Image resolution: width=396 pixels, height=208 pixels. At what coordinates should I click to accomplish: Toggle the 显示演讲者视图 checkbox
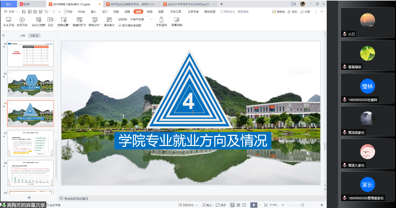tap(120, 26)
